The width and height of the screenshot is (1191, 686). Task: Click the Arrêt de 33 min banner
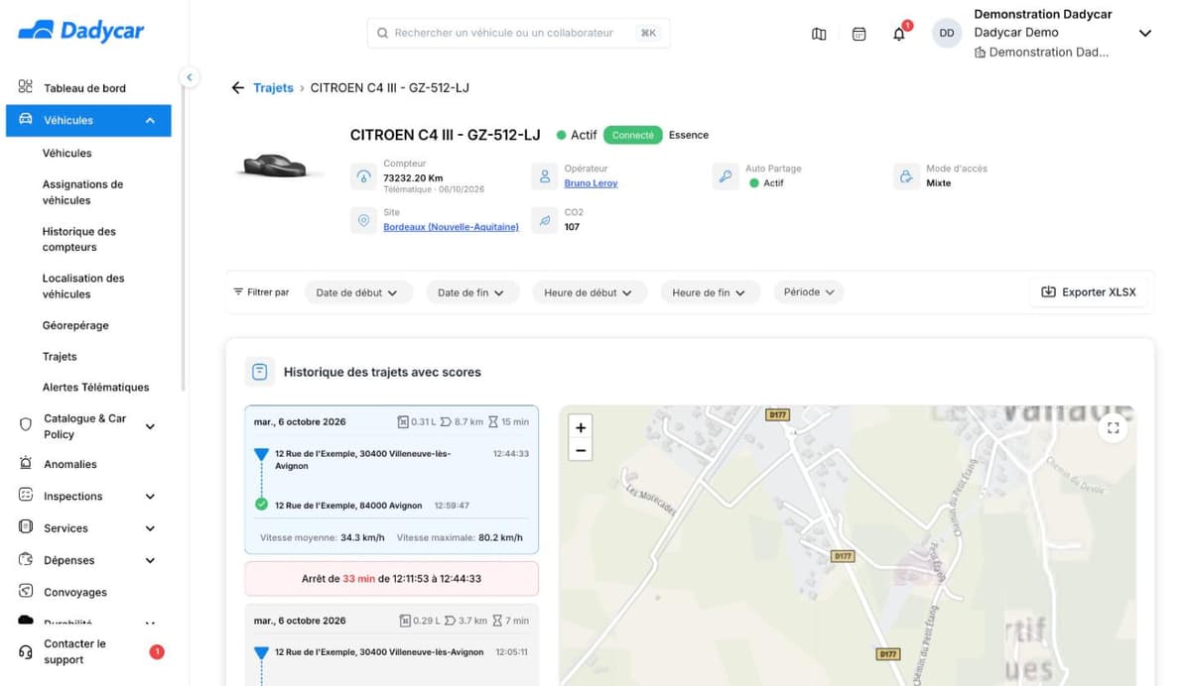click(x=391, y=578)
